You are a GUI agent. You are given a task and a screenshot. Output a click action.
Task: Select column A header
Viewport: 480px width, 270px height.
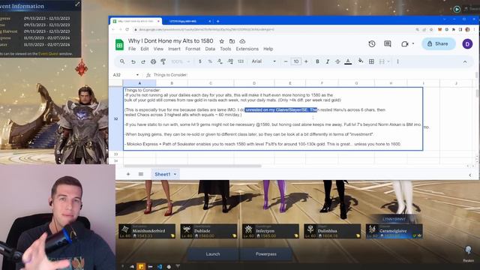(x=139, y=83)
